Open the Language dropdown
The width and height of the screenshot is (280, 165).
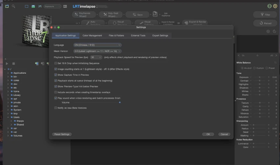pyautogui.click(x=97, y=45)
